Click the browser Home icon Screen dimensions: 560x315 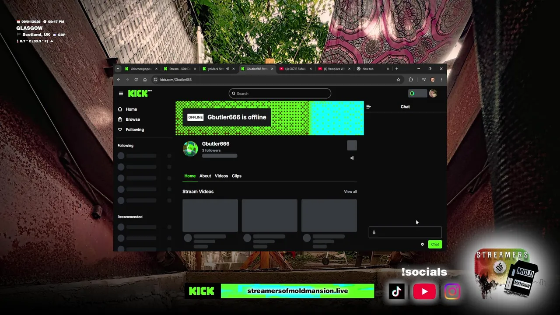pos(145,80)
